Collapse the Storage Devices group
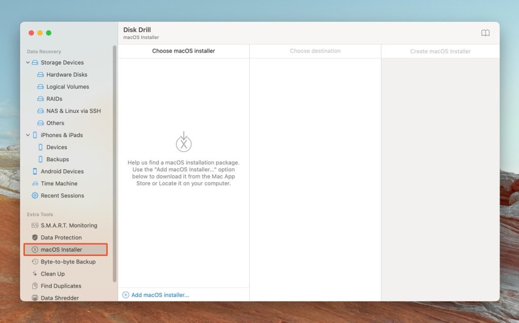The width and height of the screenshot is (519, 323). 28,62
